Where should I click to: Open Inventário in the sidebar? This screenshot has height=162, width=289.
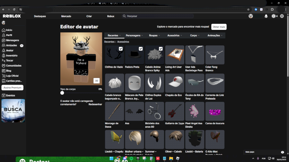coord(10,55)
